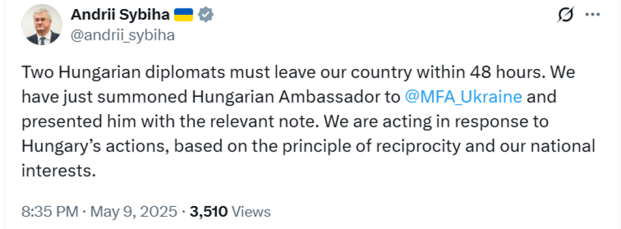Open the three-dot more options menu

click(x=593, y=16)
